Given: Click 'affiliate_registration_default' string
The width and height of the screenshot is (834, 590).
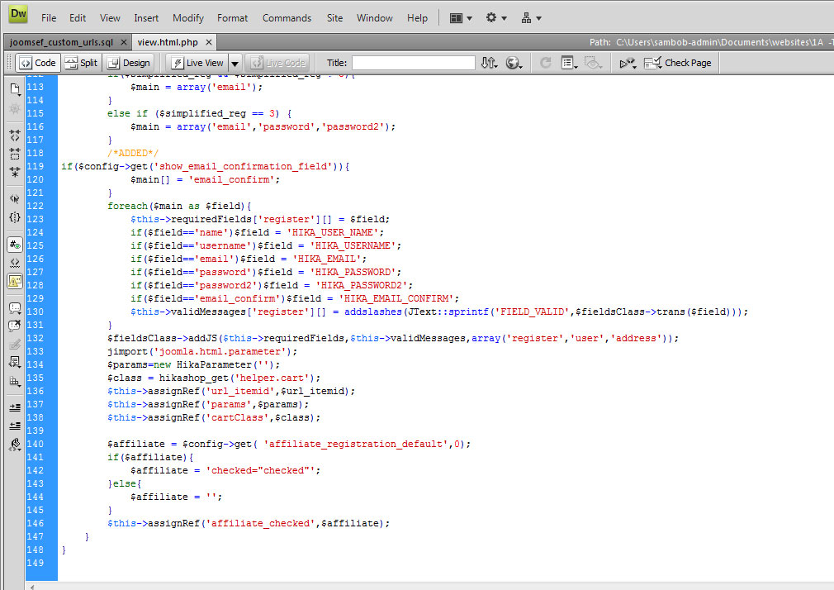Looking at the screenshot, I should 357,444.
